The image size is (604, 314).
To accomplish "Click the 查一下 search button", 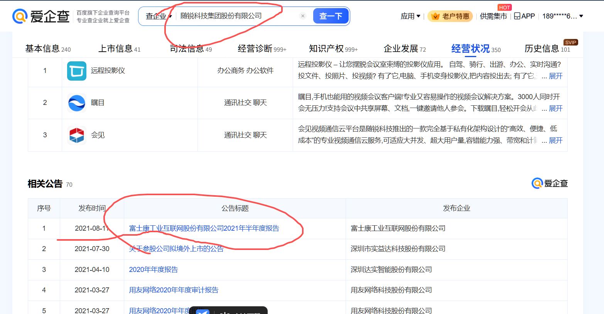I will [331, 16].
